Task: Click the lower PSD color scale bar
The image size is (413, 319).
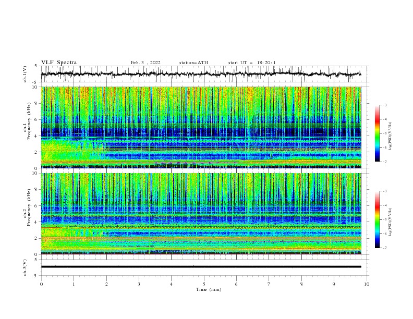Action: coord(378,219)
